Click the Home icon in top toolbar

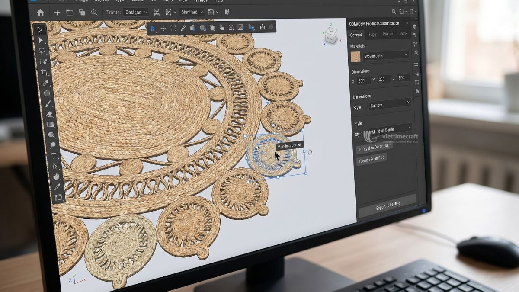[41, 12]
